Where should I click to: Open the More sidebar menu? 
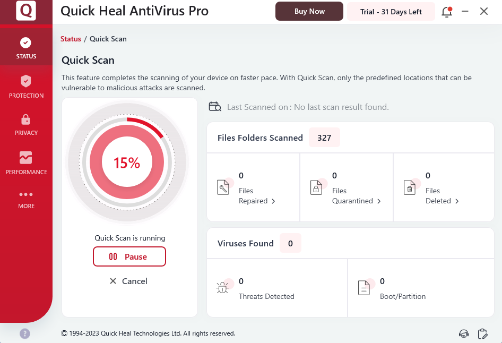(x=26, y=199)
